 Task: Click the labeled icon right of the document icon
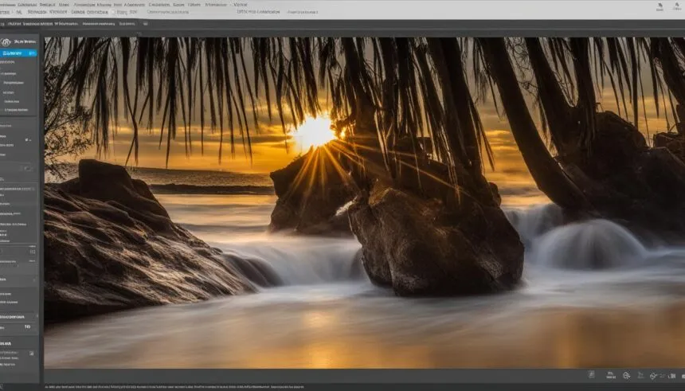click(x=610, y=374)
